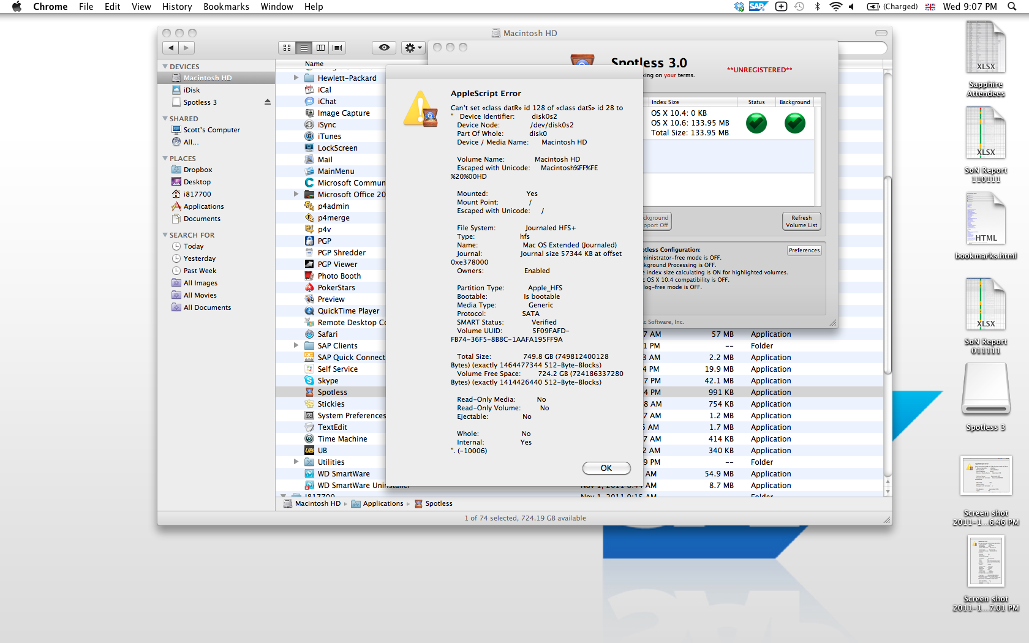Viewport: 1029px width, 643px height.
Task: Toggle Background Support Off button
Action: 657,221
